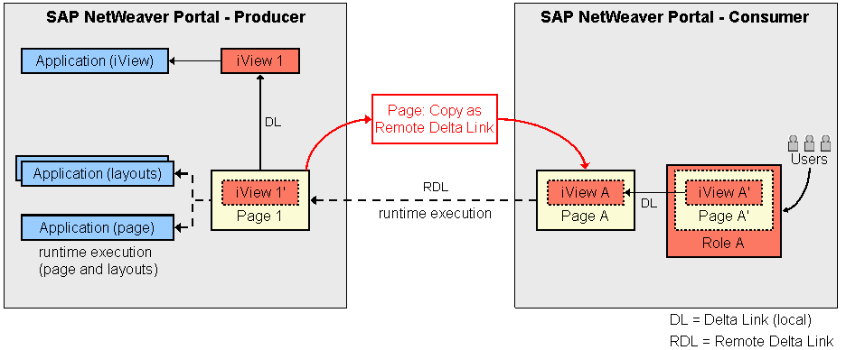Select the iView 1 box
Viewport: 846px width, 350px height.
[x=260, y=60]
